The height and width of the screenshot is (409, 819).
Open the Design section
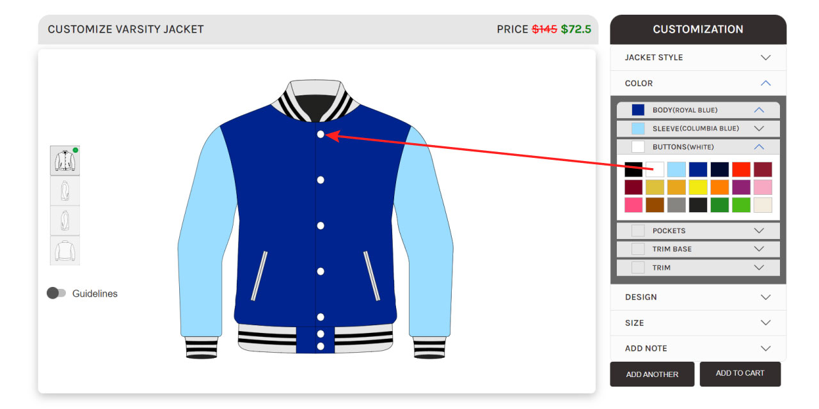pyautogui.click(x=698, y=297)
